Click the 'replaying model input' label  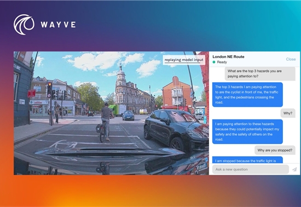(184, 60)
